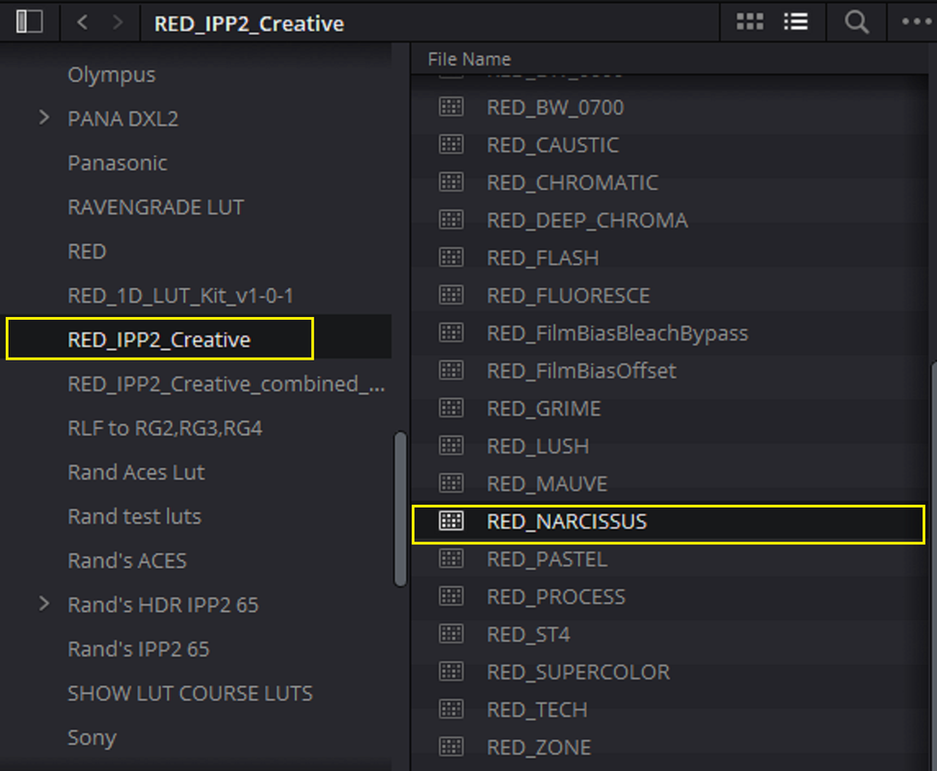
Task: Click the RED_FLASH LUT icon
Action: click(451, 257)
